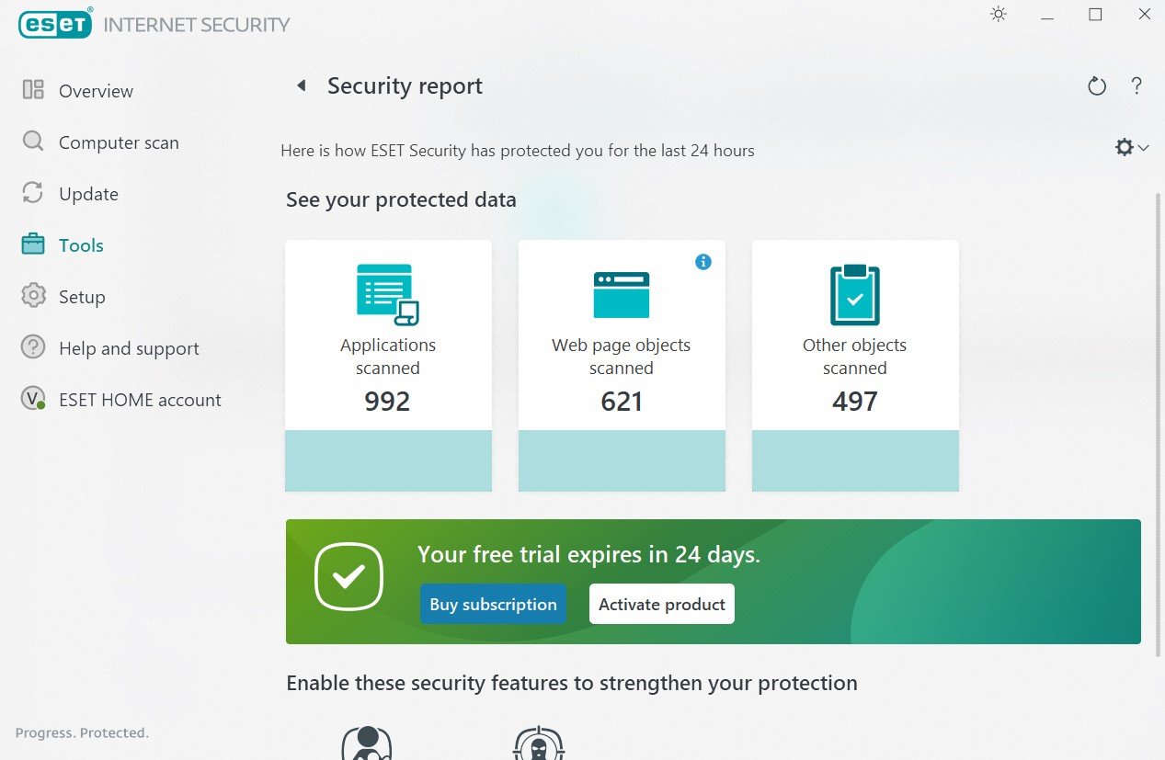Expand the gear settings dropdown
Viewport: 1165px width, 760px height.
(x=1132, y=147)
